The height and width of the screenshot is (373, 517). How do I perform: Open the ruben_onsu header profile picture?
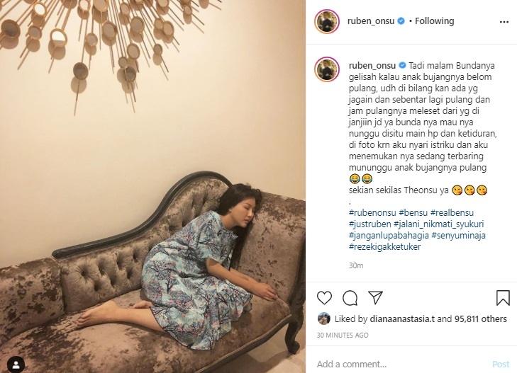[x=327, y=21]
